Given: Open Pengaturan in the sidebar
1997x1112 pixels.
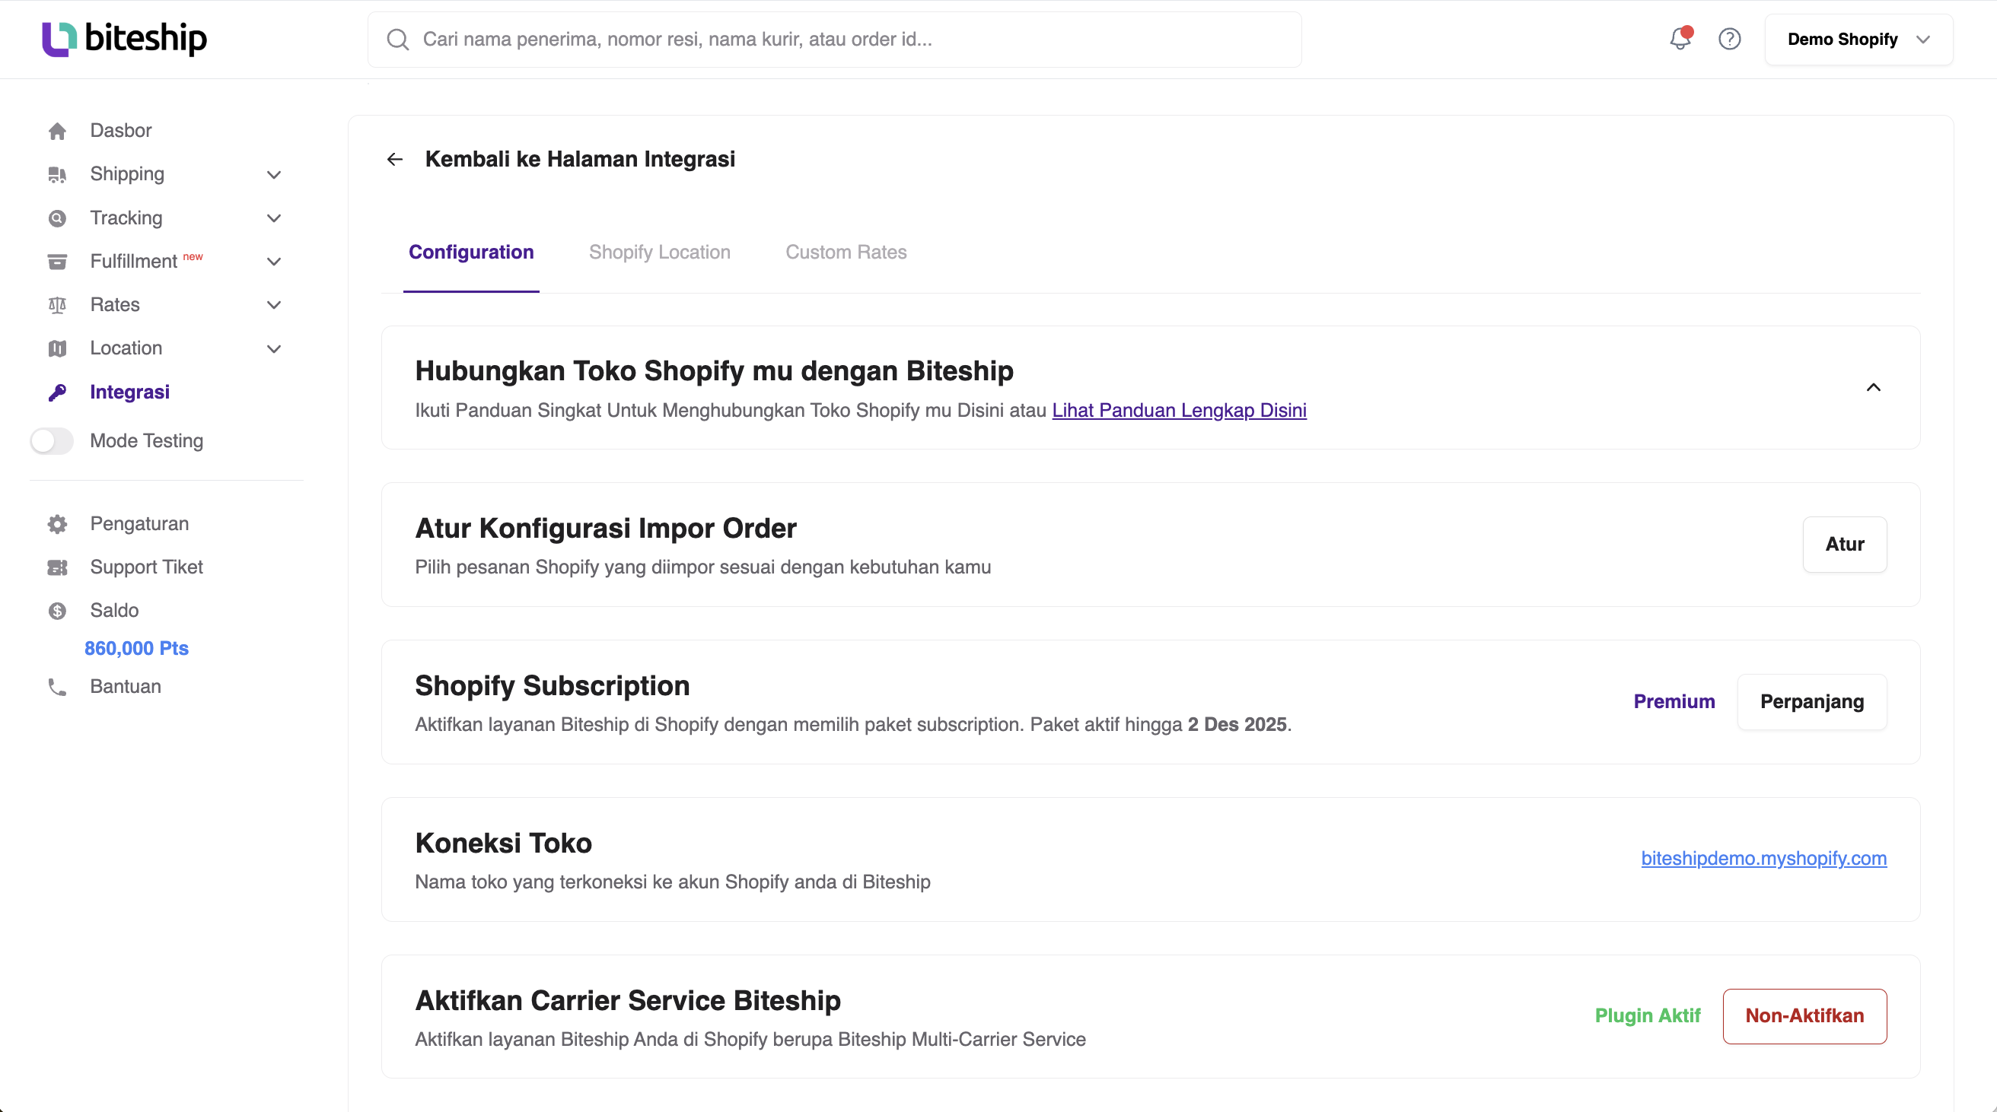Looking at the screenshot, I should pos(139,524).
